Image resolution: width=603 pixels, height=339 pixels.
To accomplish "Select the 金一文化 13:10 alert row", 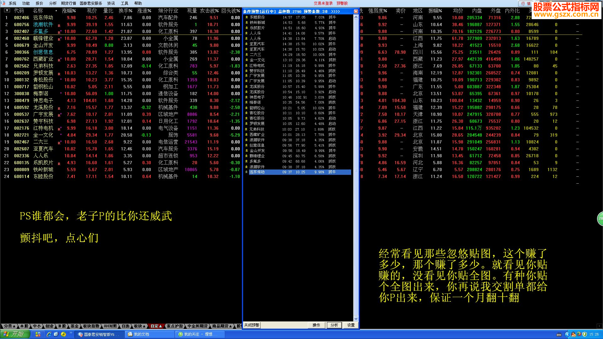I will [298, 60].
